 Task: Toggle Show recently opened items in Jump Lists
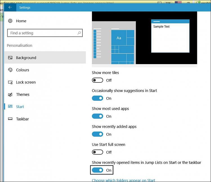click(x=97, y=170)
